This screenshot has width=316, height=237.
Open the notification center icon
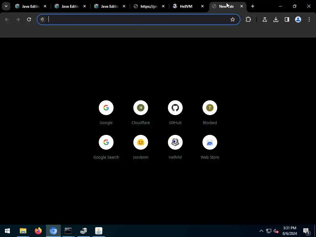306,231
